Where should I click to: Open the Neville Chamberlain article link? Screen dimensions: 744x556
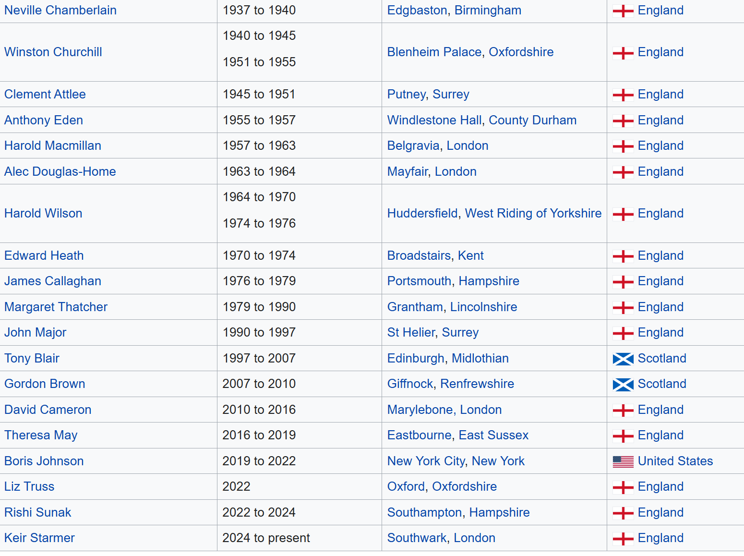[x=60, y=11]
